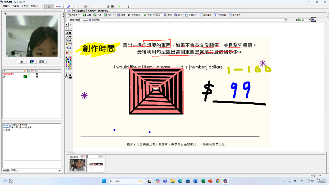Select the arrow pointer tool
The image size is (329, 185).
(x=67, y=25)
